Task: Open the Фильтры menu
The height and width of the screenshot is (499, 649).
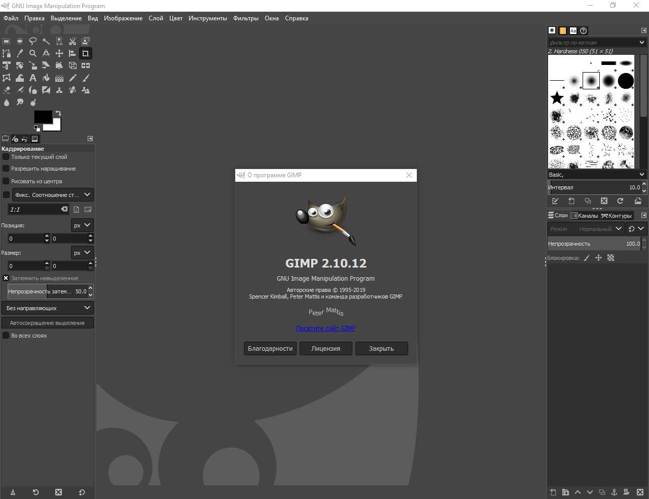Action: (x=246, y=18)
